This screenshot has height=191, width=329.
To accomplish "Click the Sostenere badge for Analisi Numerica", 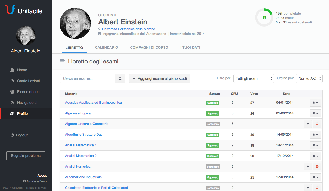I will 213,167.
